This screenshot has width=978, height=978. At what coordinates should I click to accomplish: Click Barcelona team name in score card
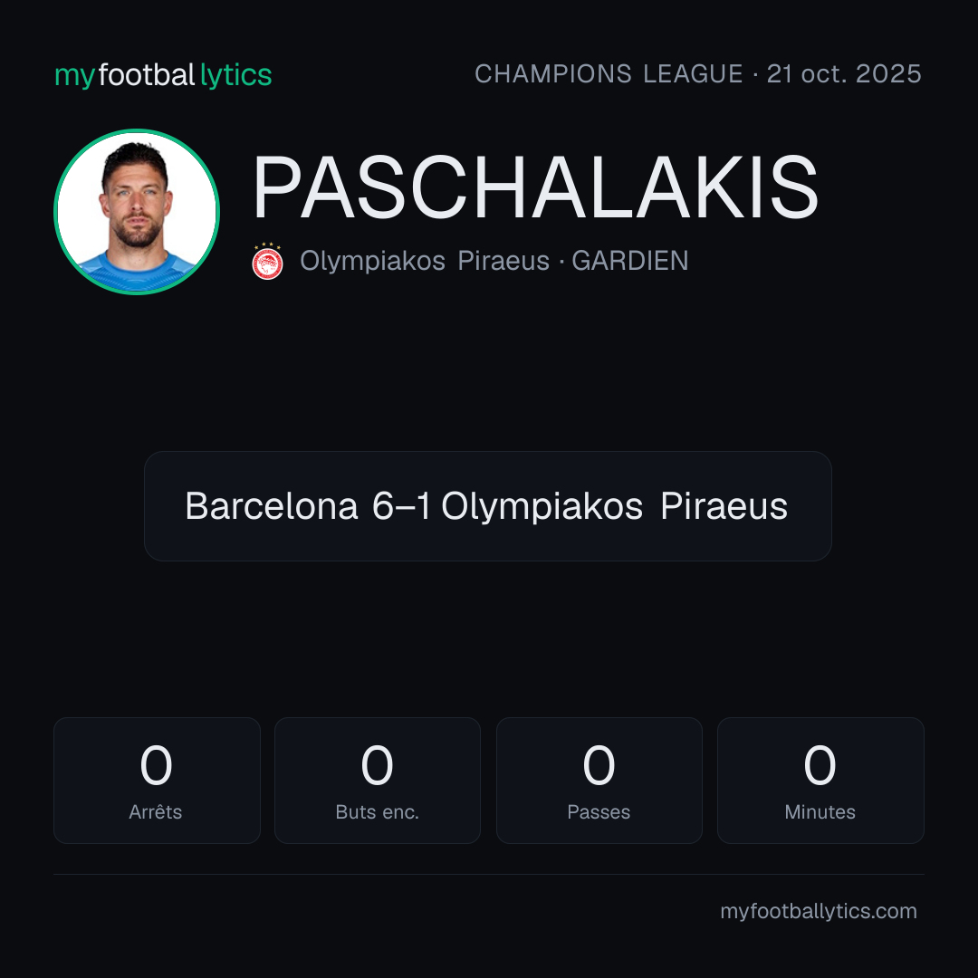(272, 506)
